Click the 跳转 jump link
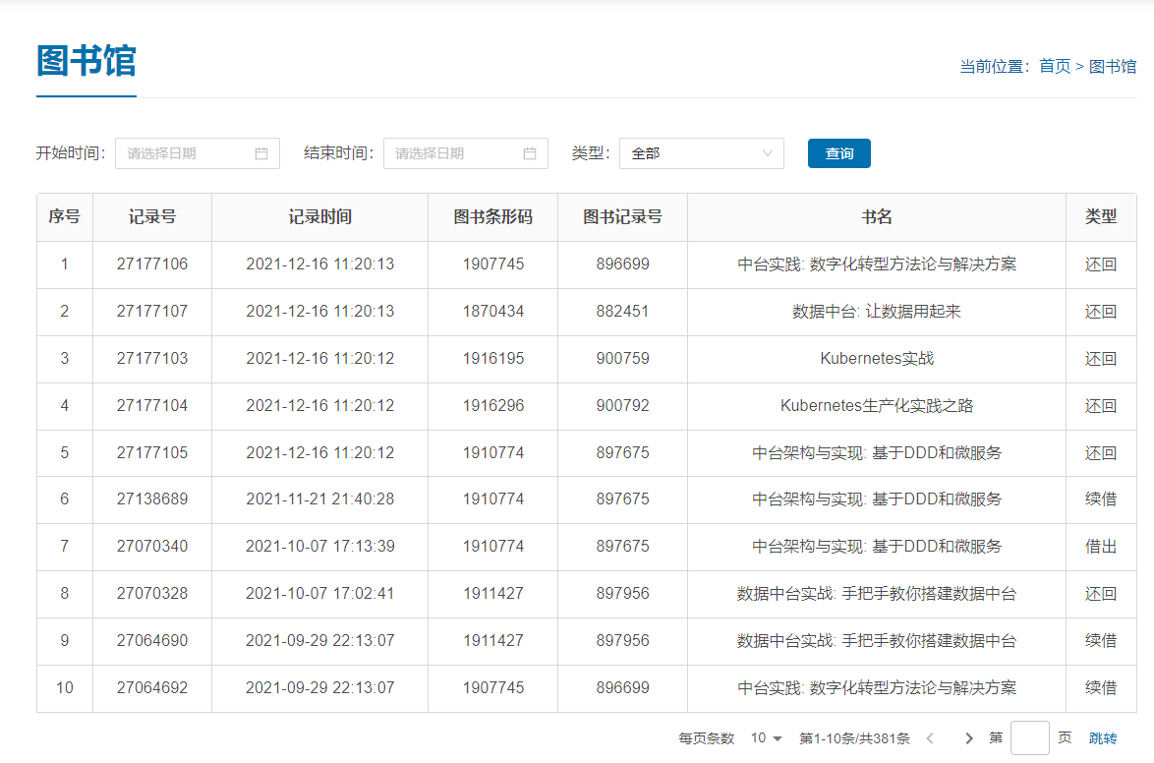This screenshot has width=1154, height=763. pos(1102,738)
